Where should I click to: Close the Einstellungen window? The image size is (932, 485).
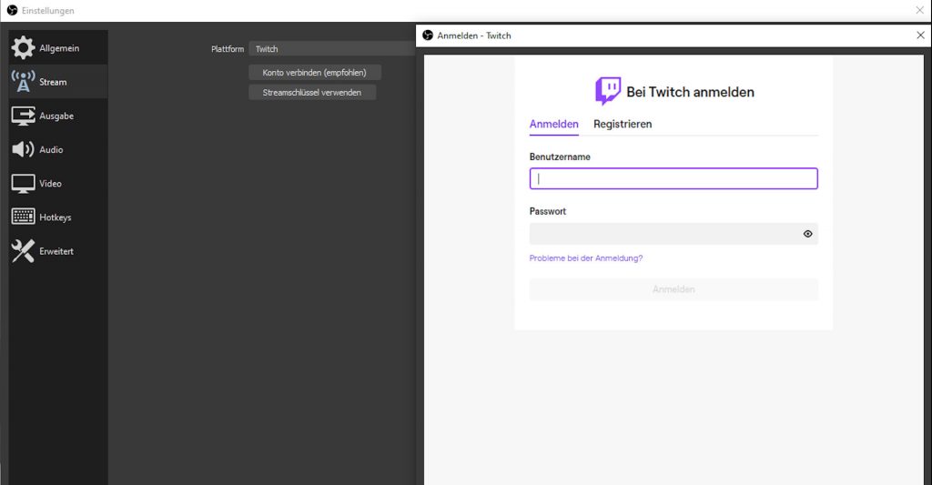pyautogui.click(x=919, y=10)
